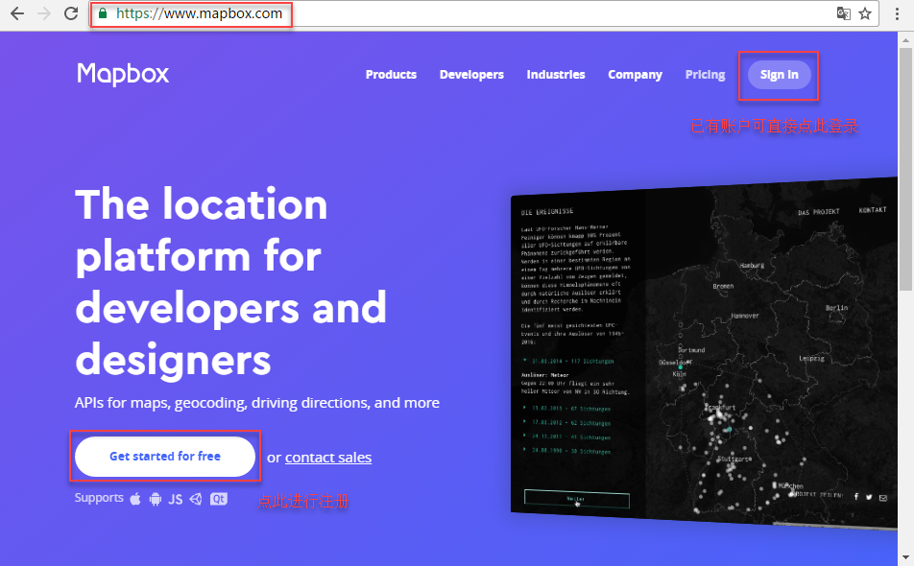The image size is (914, 566).
Task: Select the Pricing nav item
Action: 705,74
